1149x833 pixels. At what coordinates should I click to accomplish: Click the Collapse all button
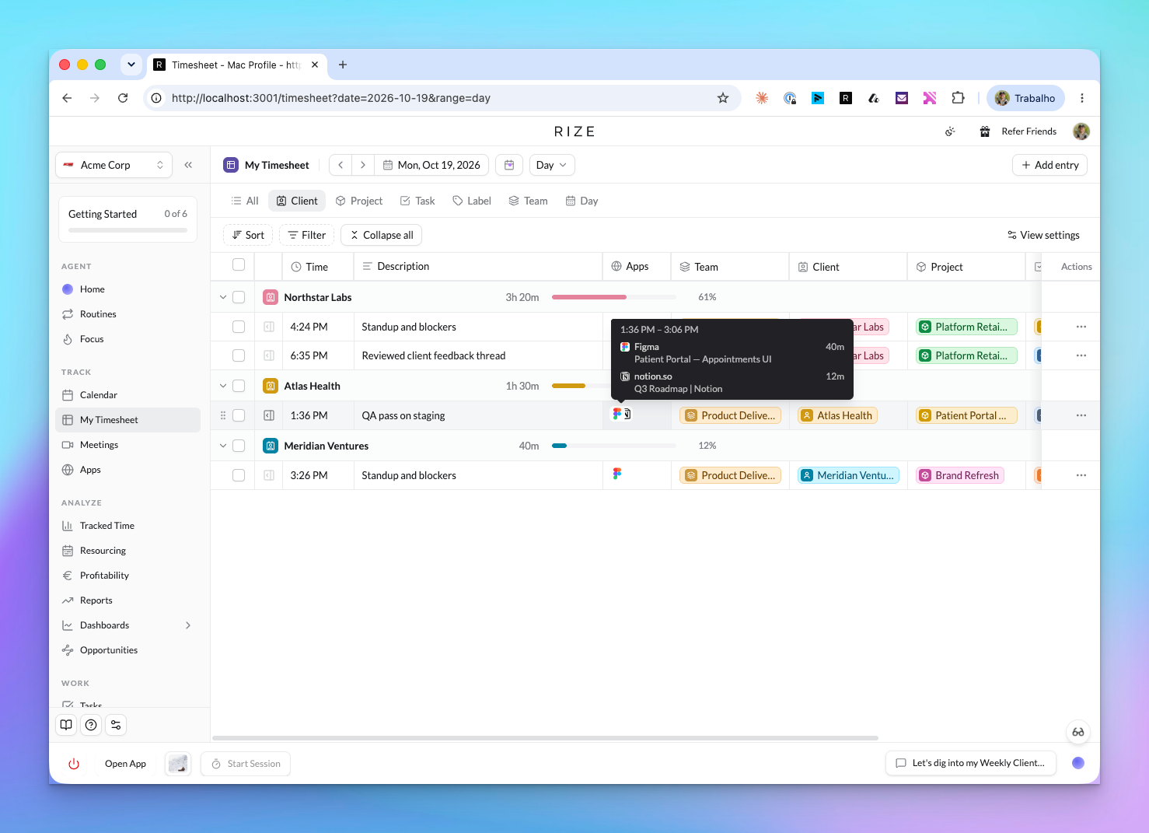tap(382, 235)
